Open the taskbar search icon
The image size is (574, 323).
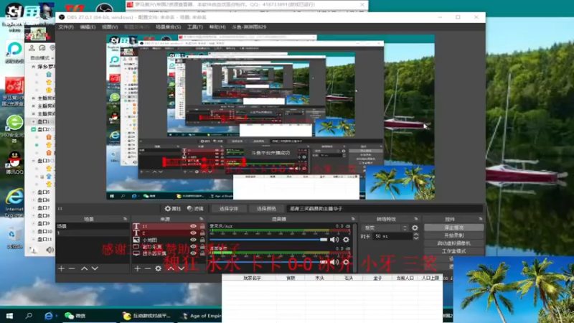click(29, 315)
